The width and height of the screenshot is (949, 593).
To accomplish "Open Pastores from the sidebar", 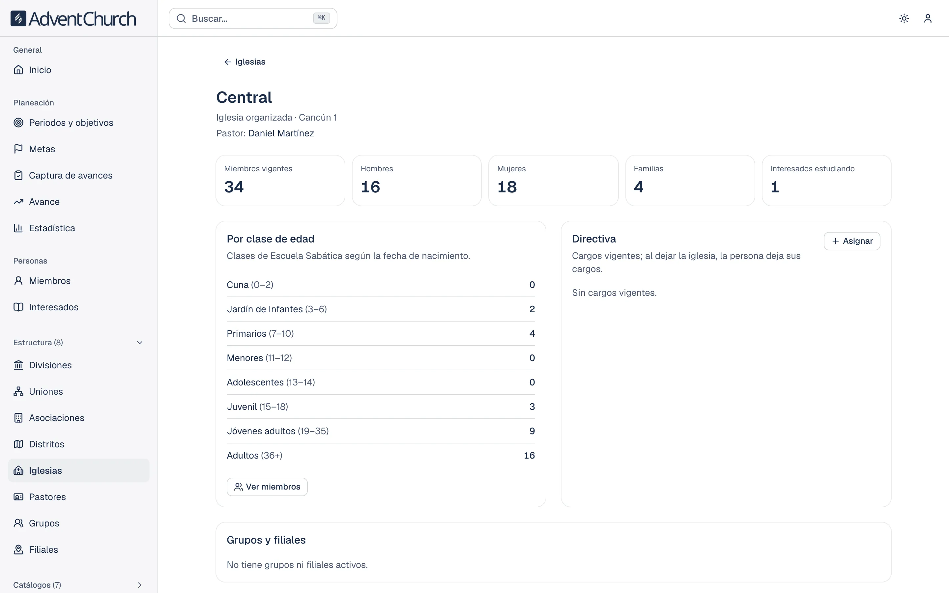I will [x=78, y=497].
